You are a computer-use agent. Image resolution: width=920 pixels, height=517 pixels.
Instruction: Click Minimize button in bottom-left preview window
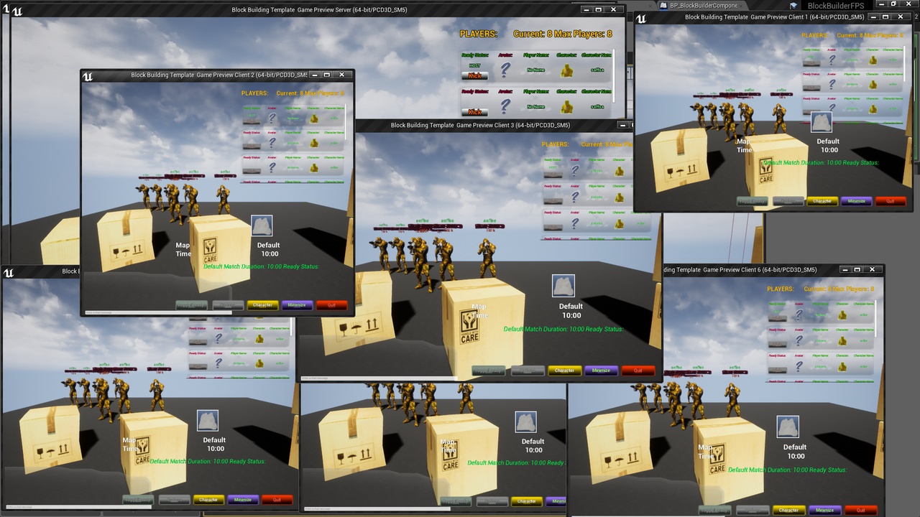point(243,500)
